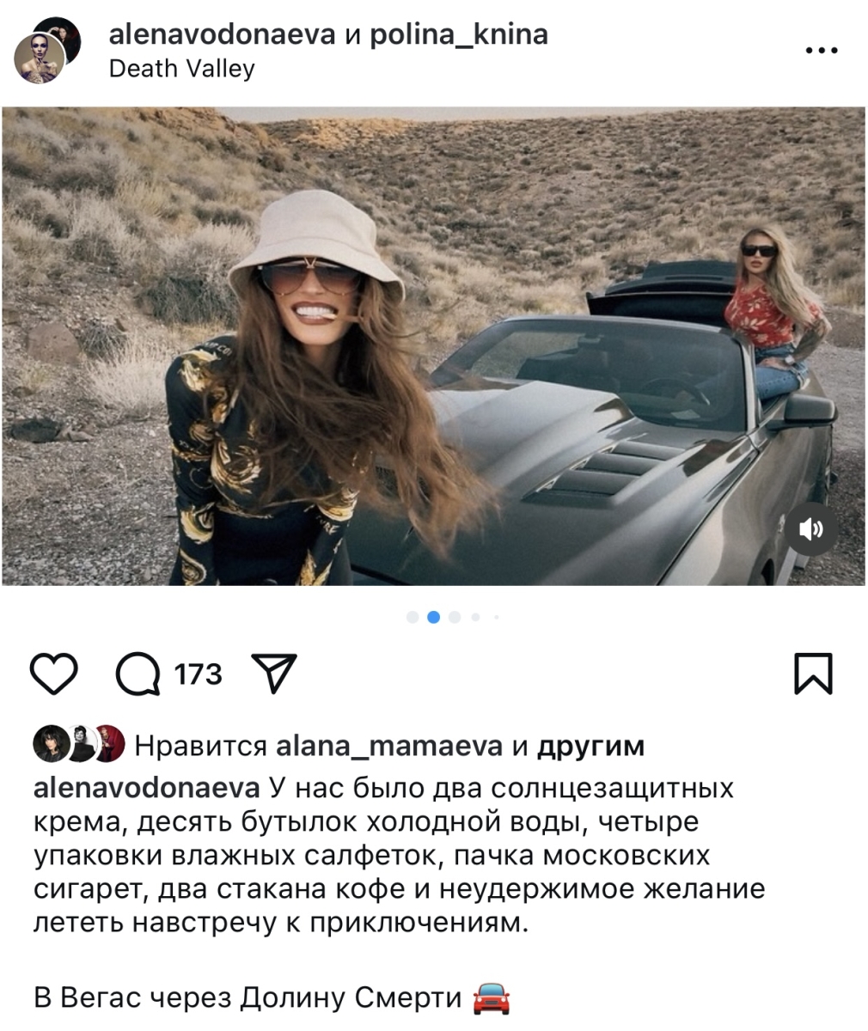The width and height of the screenshot is (868, 1031).
Task: Select the active blue carousel dot
Action: (x=433, y=617)
